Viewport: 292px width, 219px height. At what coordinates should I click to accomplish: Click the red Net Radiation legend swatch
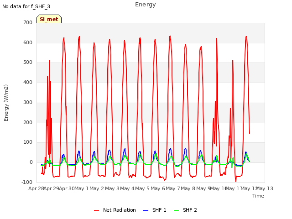[96, 211]
